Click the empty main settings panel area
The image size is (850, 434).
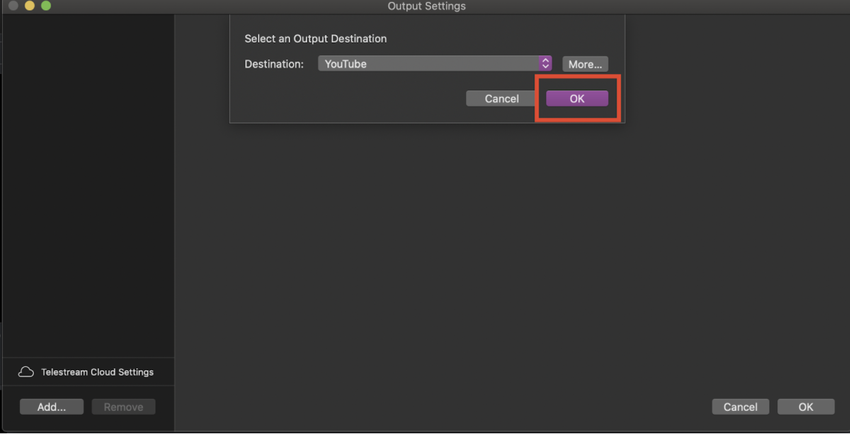(x=512, y=260)
